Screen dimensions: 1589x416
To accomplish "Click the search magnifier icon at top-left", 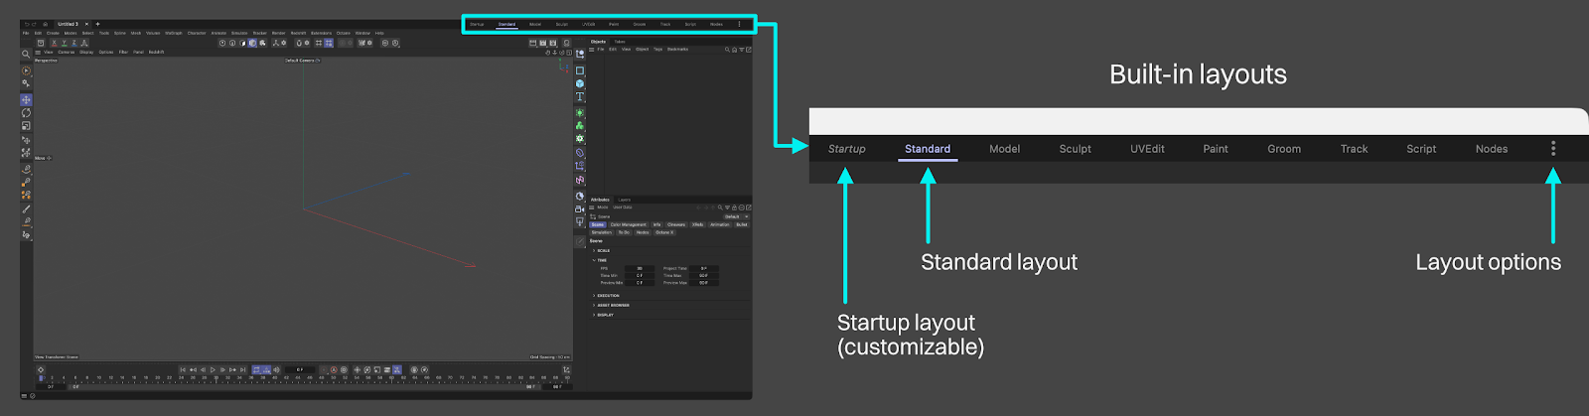I will (x=26, y=54).
